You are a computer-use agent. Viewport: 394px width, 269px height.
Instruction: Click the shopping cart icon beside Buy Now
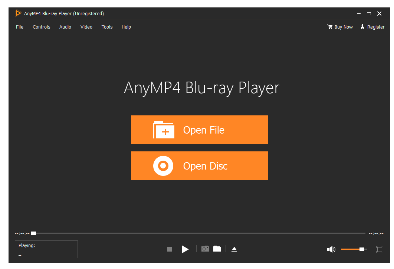pyautogui.click(x=330, y=27)
